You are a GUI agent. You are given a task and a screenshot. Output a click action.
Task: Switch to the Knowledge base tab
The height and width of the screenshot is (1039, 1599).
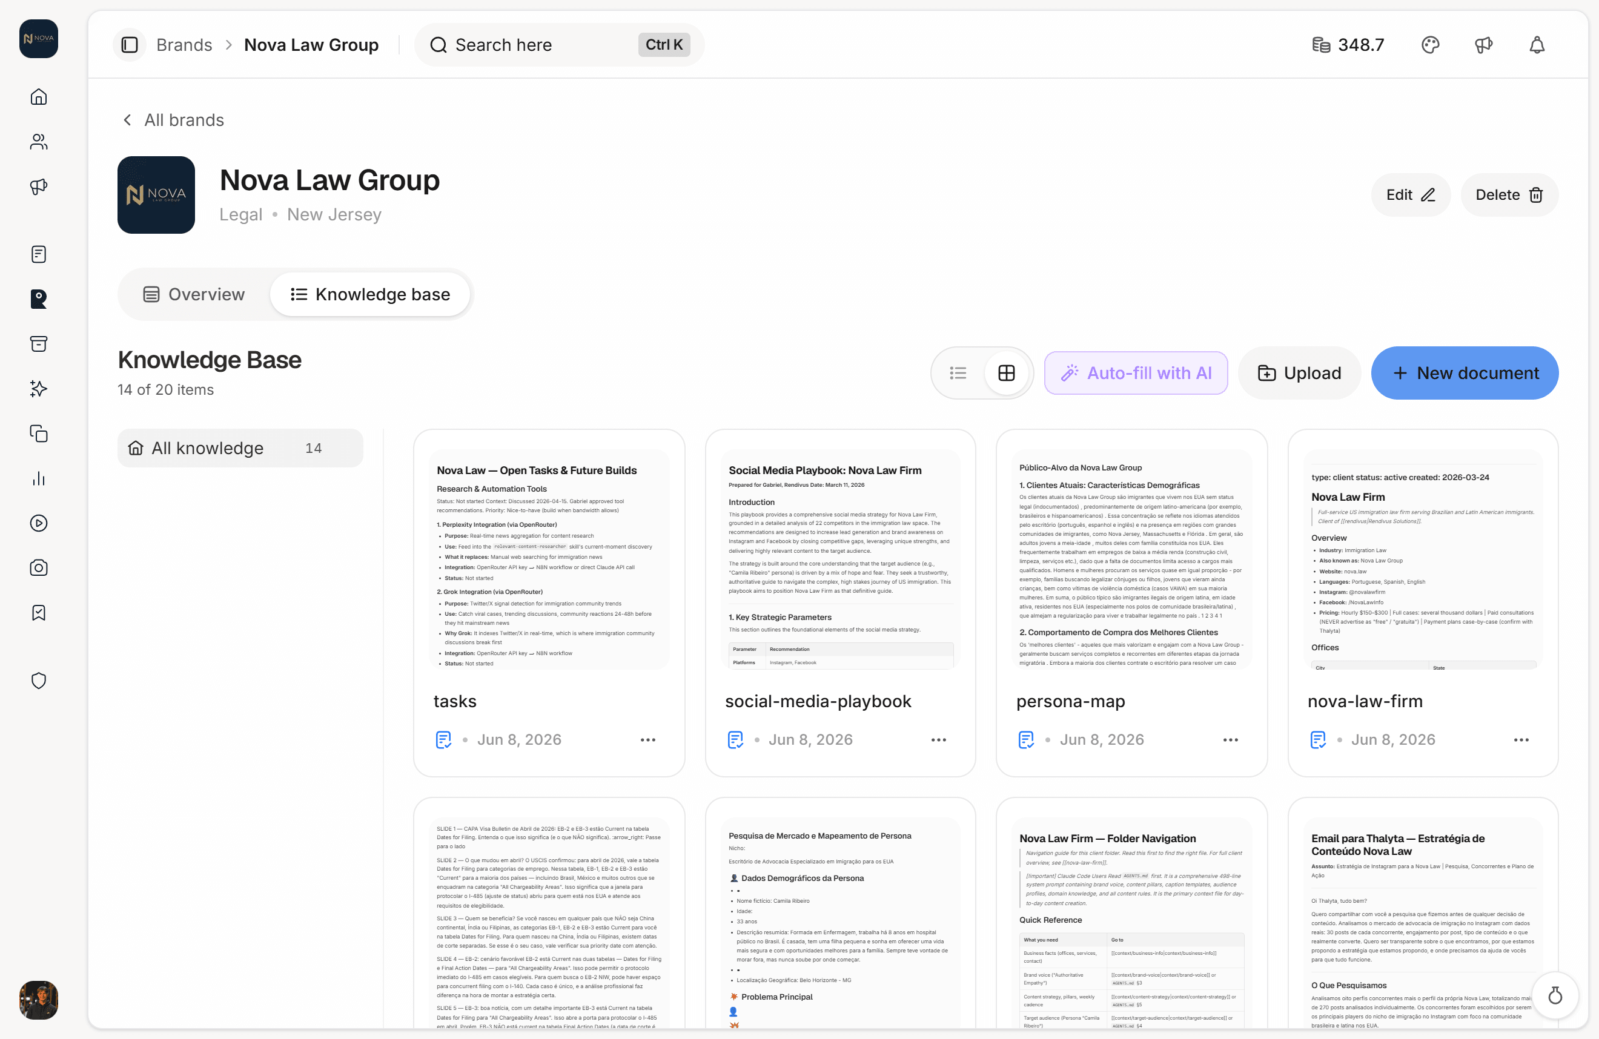pos(369,294)
